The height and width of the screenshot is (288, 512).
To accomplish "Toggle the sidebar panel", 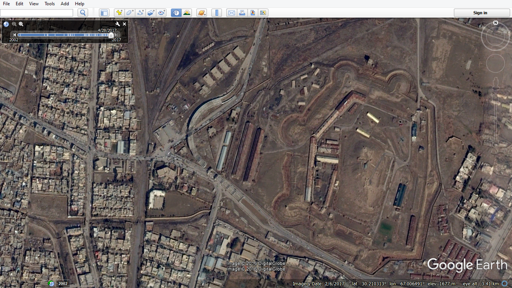I will tap(104, 12).
